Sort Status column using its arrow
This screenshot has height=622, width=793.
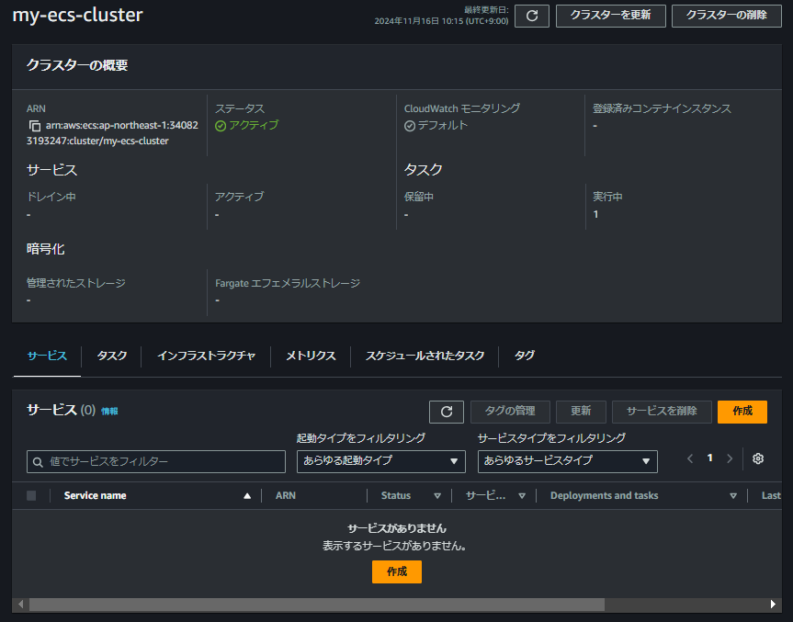(x=437, y=496)
